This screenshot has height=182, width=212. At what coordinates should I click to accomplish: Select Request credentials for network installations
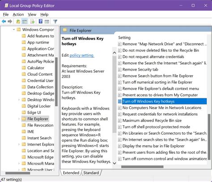tap(160, 114)
